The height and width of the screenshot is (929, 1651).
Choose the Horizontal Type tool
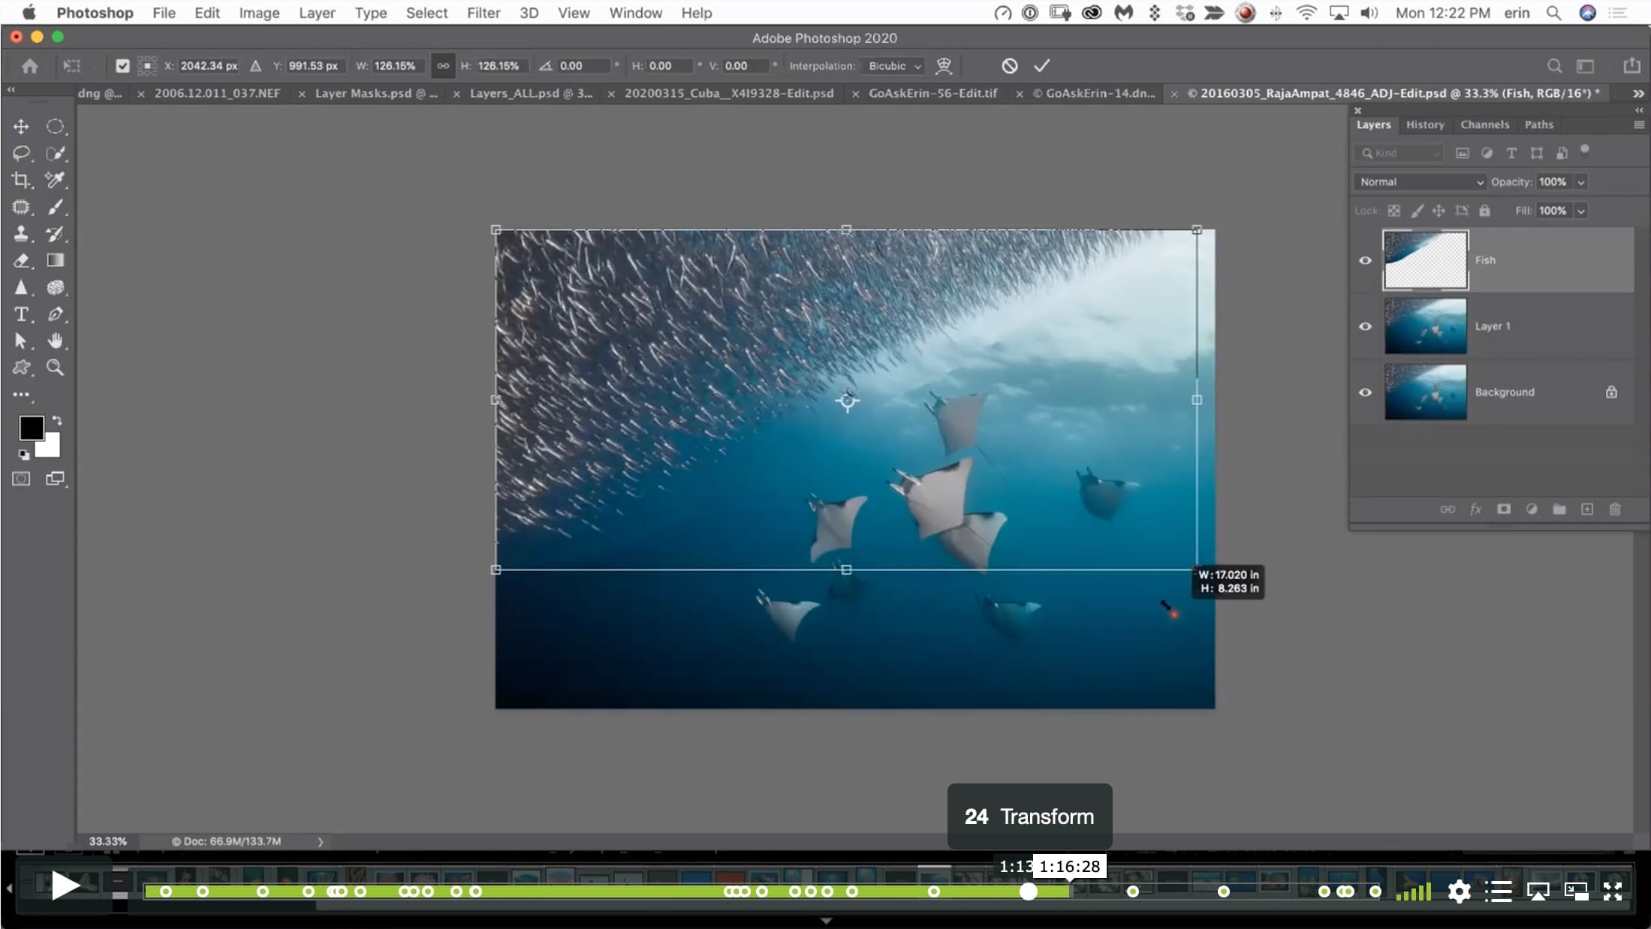coord(21,314)
